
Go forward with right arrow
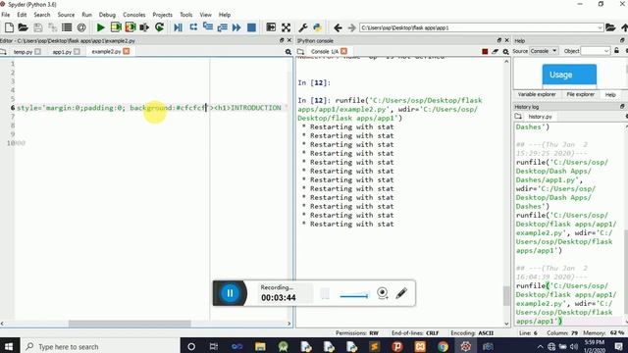(x=352, y=27)
